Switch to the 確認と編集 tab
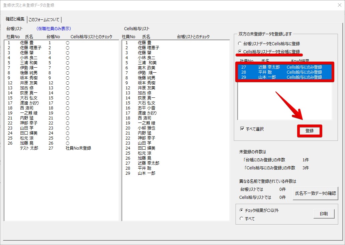345x245 pixels. coord(15,19)
